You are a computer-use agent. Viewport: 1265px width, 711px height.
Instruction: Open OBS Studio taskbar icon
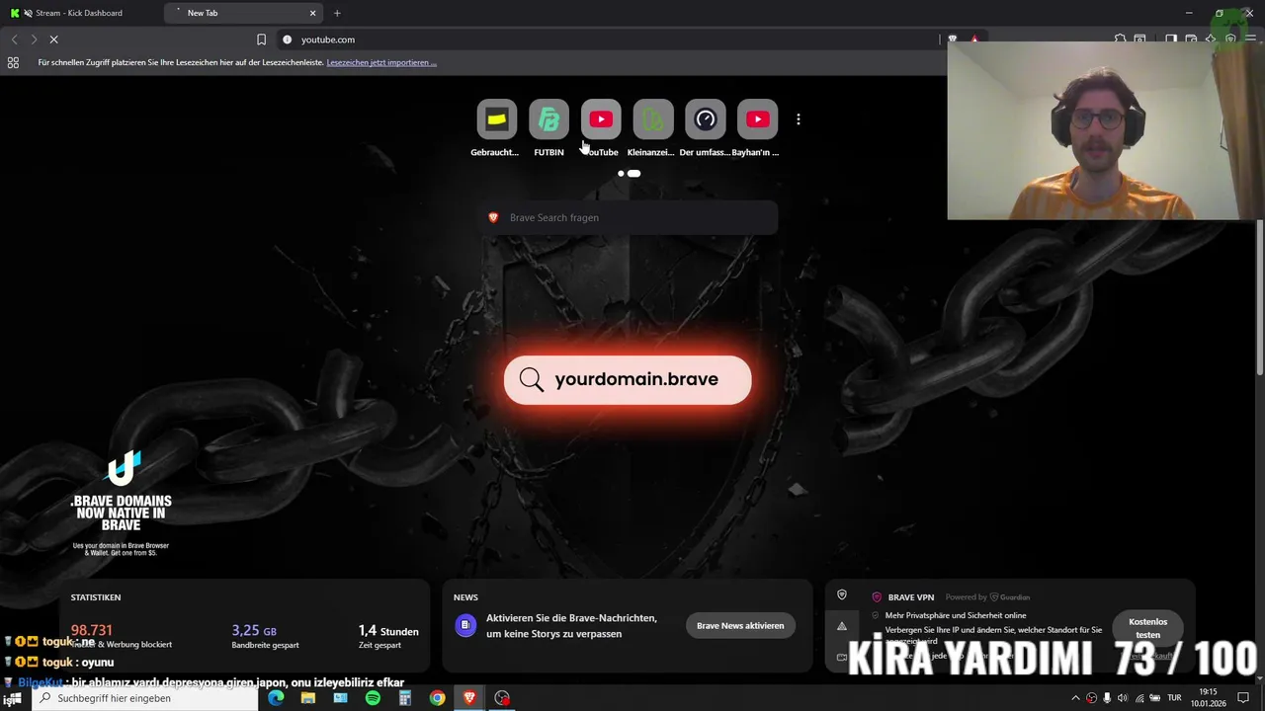tap(502, 698)
